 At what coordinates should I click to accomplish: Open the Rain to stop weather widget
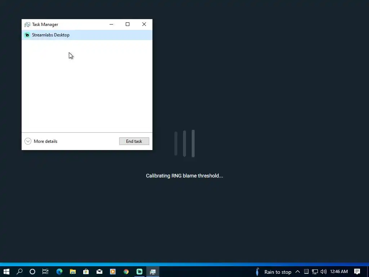click(274, 272)
